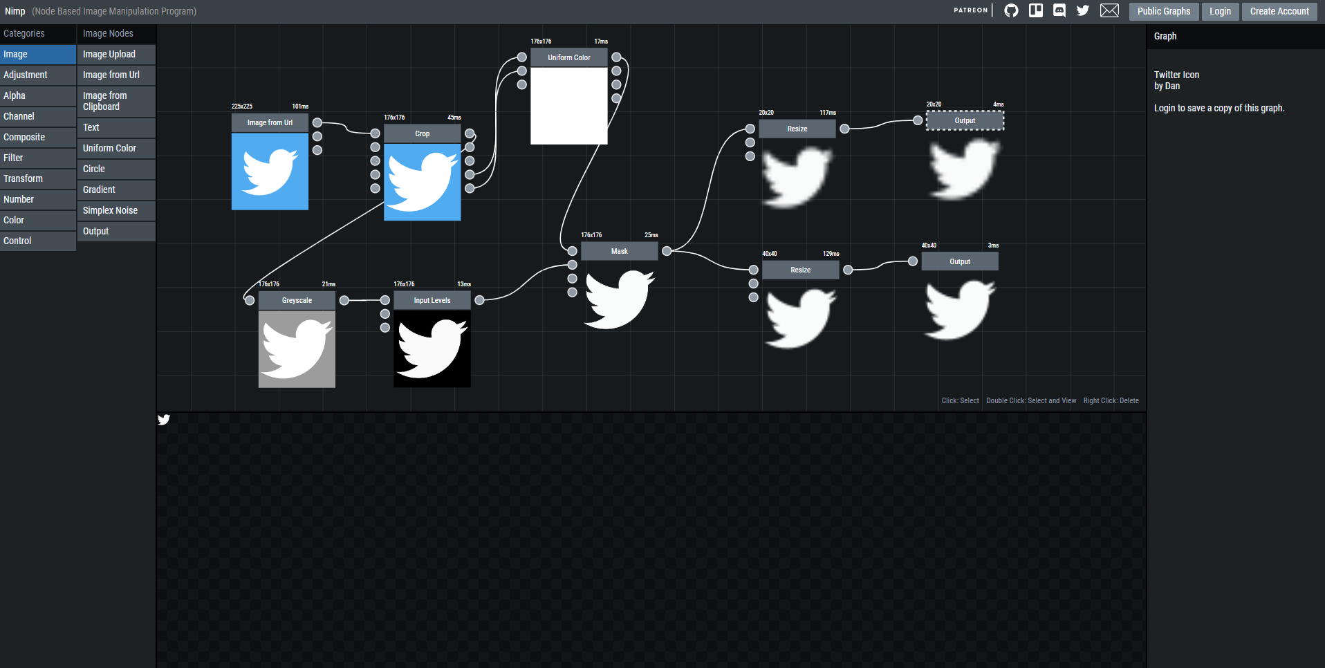1325x668 pixels.
Task: Add an Output node from list
Action: click(116, 231)
